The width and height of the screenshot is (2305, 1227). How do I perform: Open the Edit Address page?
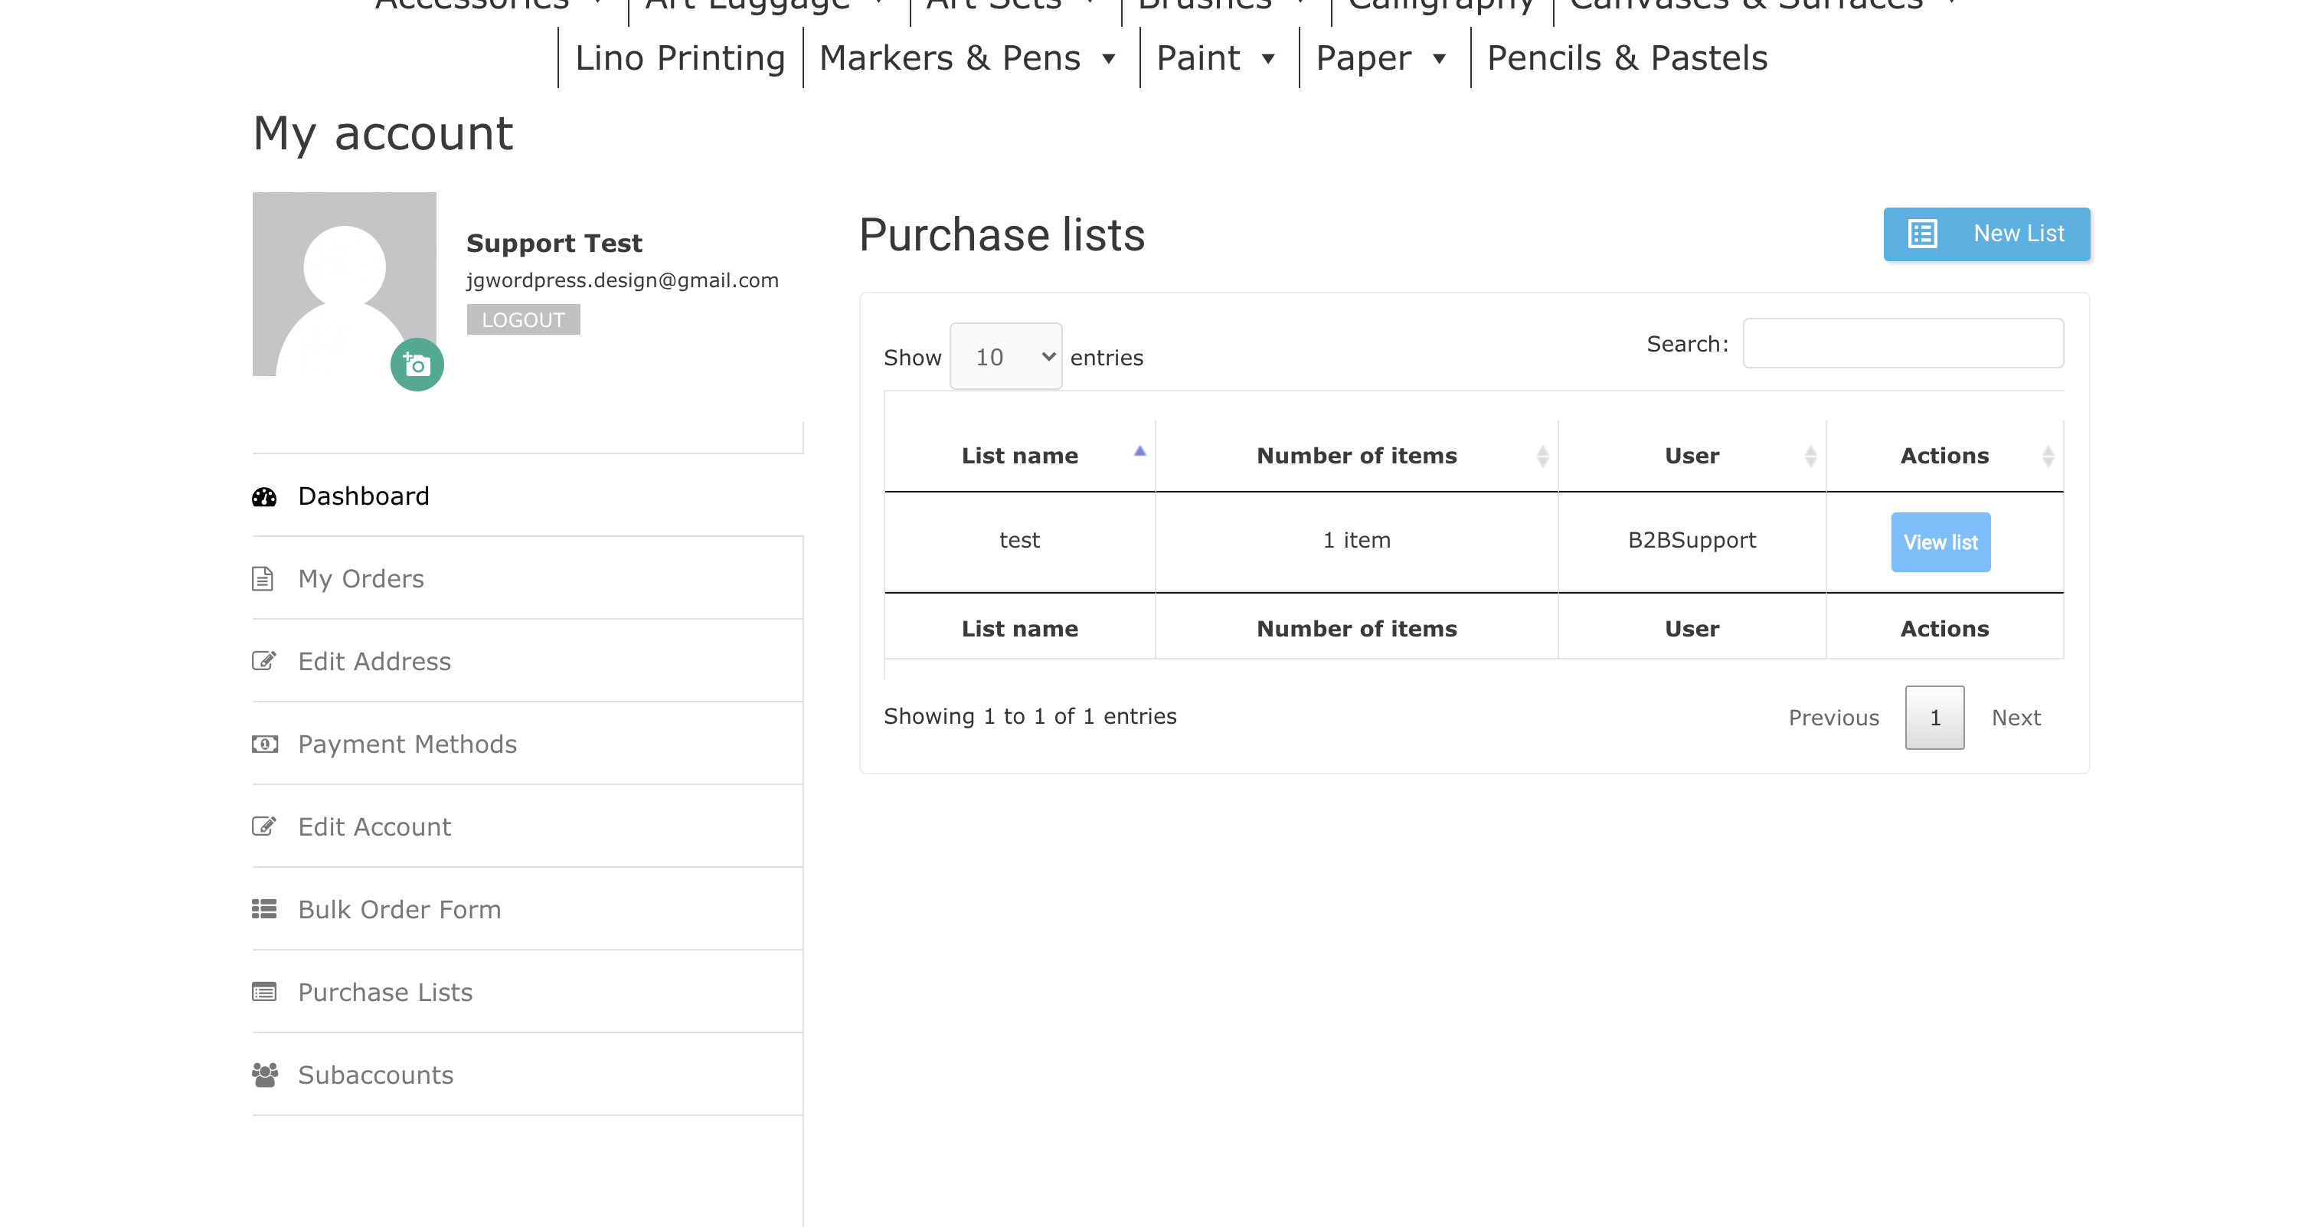[374, 662]
